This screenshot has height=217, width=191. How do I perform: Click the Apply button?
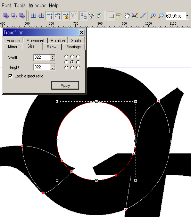(65, 85)
